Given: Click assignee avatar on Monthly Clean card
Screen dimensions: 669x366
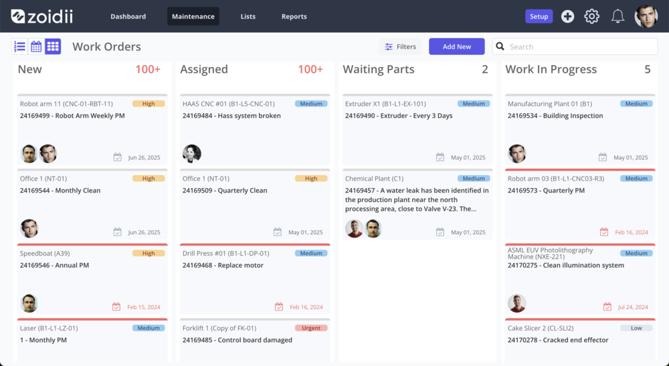Looking at the screenshot, I should (29, 228).
